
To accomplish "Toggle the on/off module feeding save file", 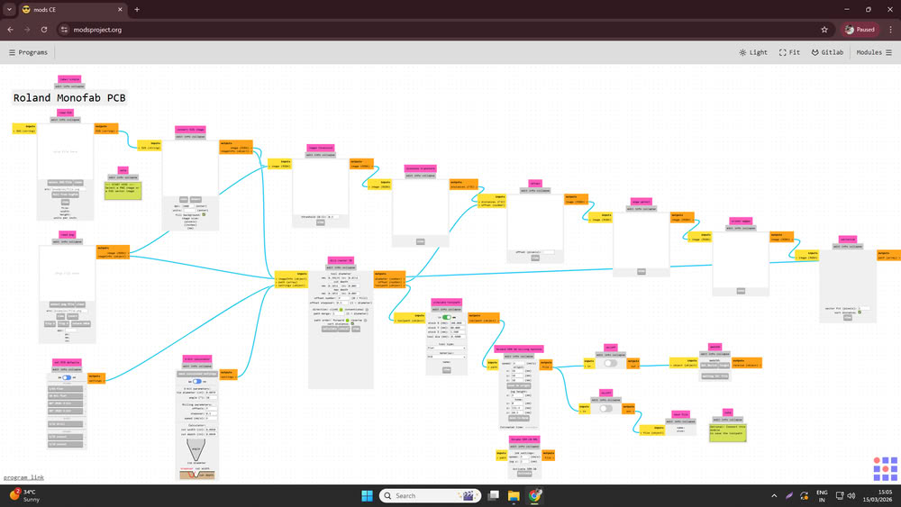I will point(605,409).
